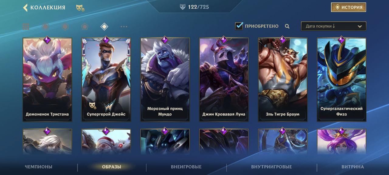Open the Морозный принц Мундо skin card

point(165,80)
